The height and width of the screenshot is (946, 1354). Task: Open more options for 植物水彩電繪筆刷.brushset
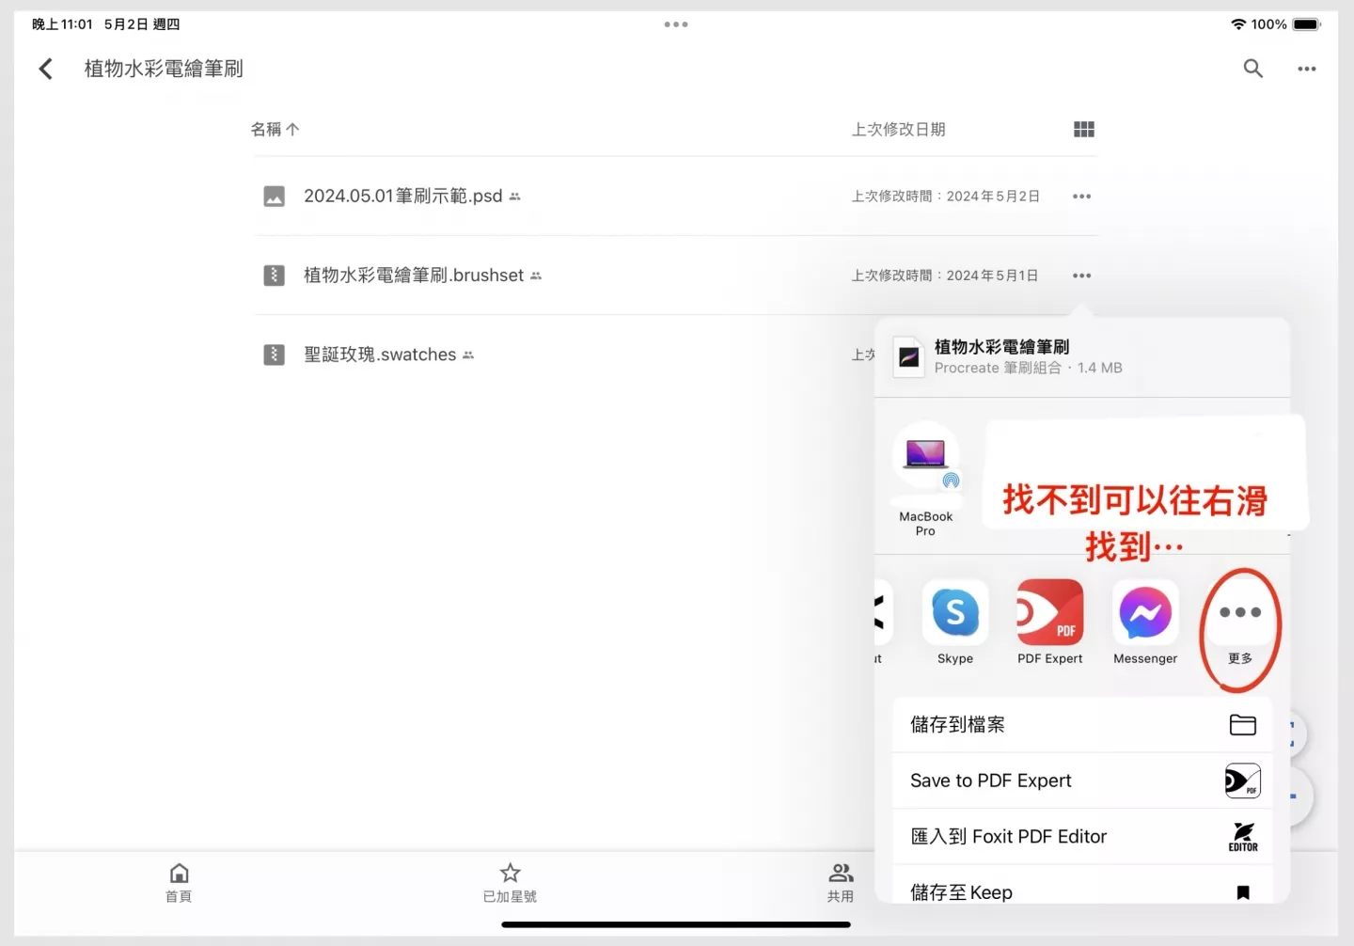coord(1081,276)
